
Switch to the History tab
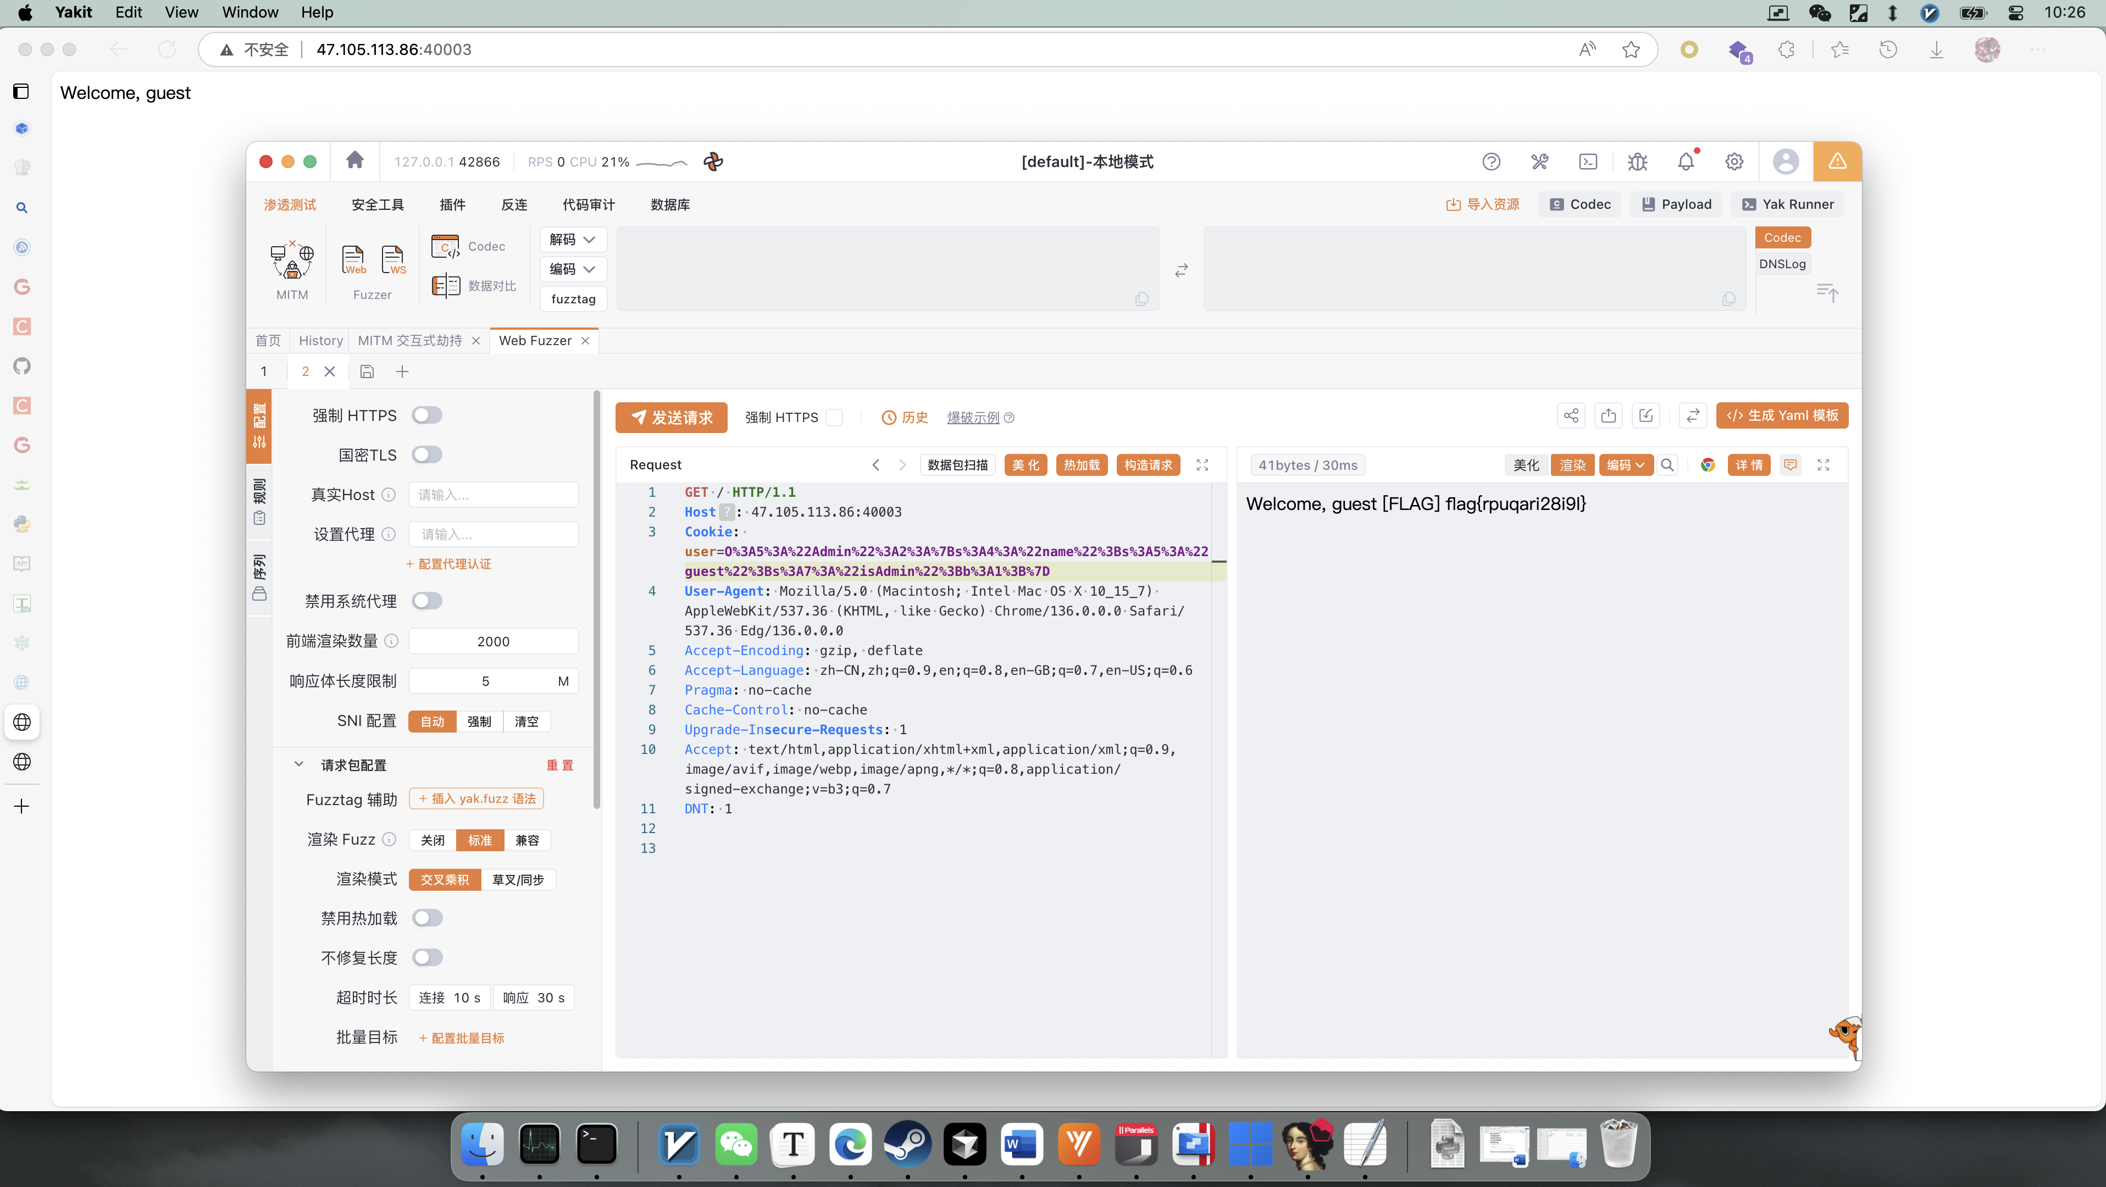click(x=320, y=341)
